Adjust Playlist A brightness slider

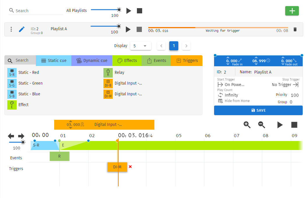pos(106,26)
